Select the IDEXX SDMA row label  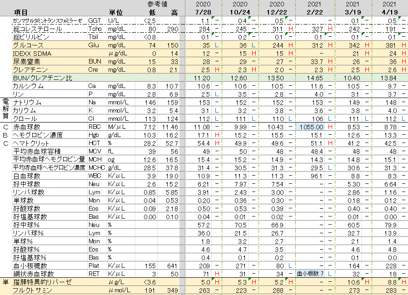32,54
